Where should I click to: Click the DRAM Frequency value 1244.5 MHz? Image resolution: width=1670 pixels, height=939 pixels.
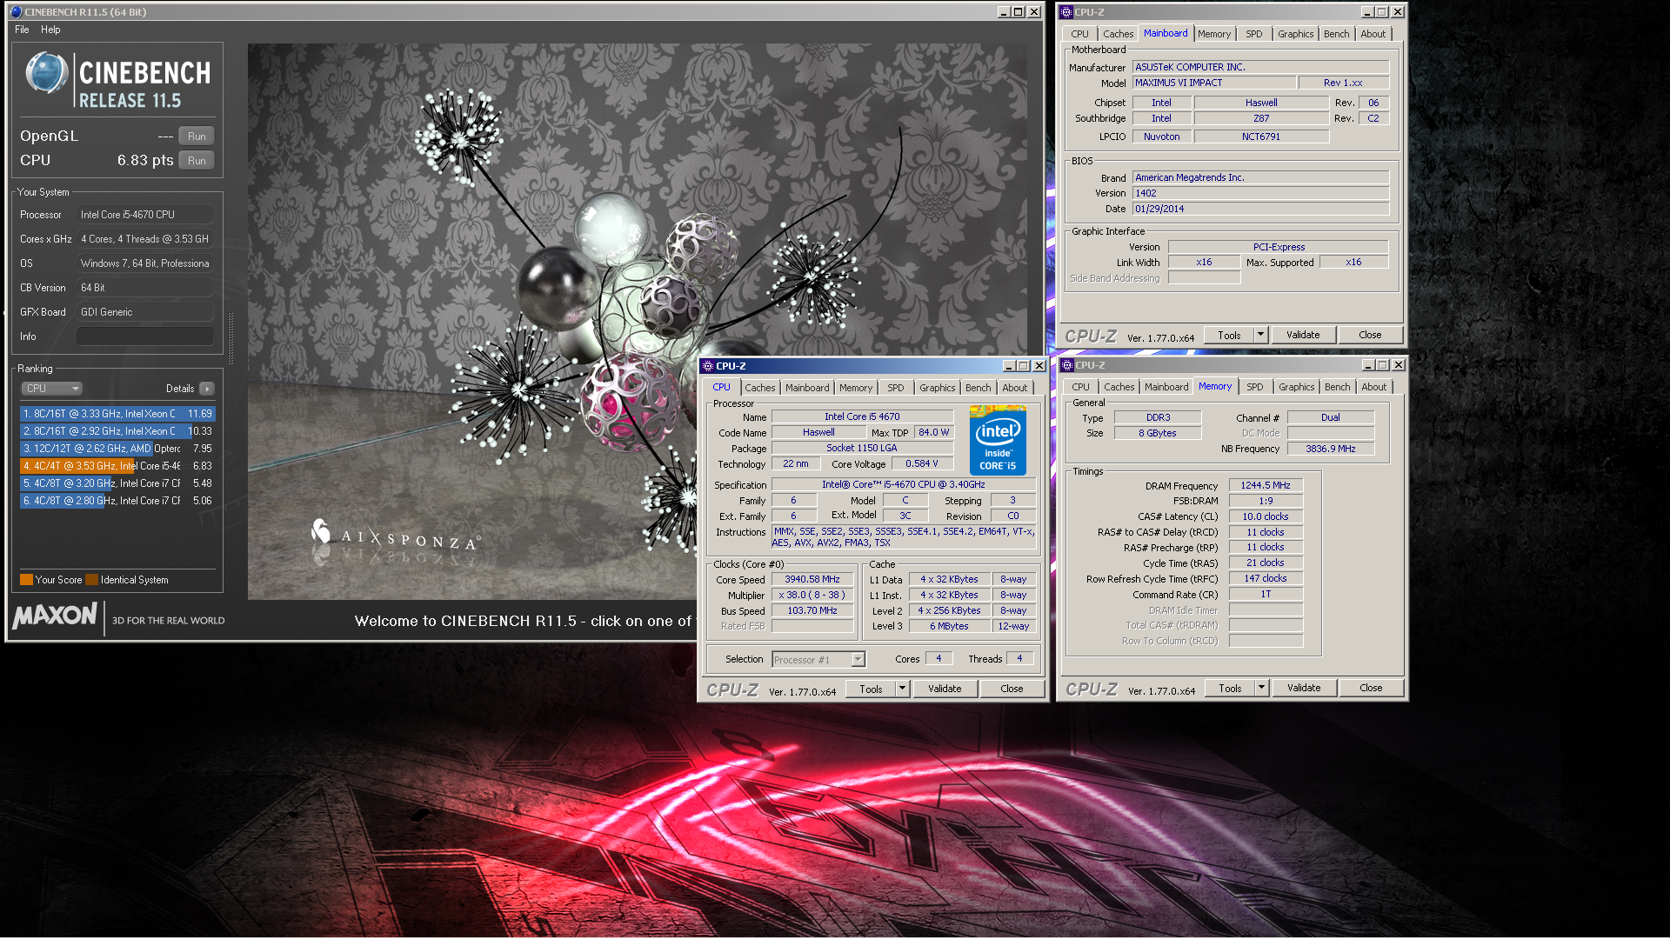pyautogui.click(x=1266, y=486)
